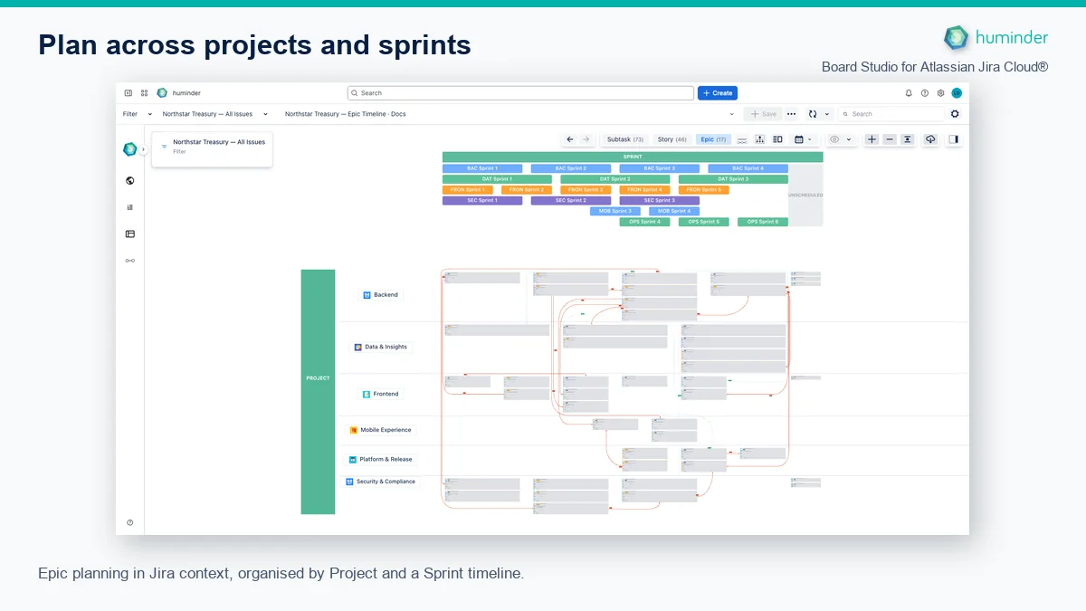The width and height of the screenshot is (1086, 611).
Task: Zoom in with the plus button
Action: (872, 139)
